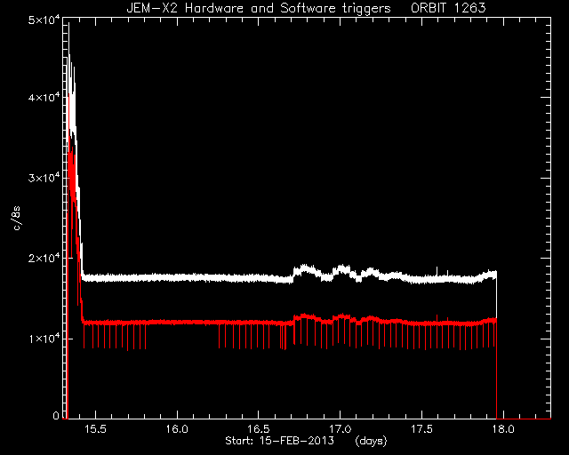
Task: Click the 16.5 x-axis tick label
Action: tap(259, 429)
